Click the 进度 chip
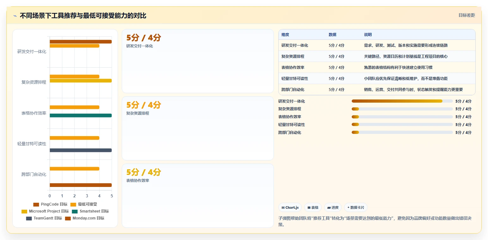Screen dimensions: 488x240 coord(333,207)
